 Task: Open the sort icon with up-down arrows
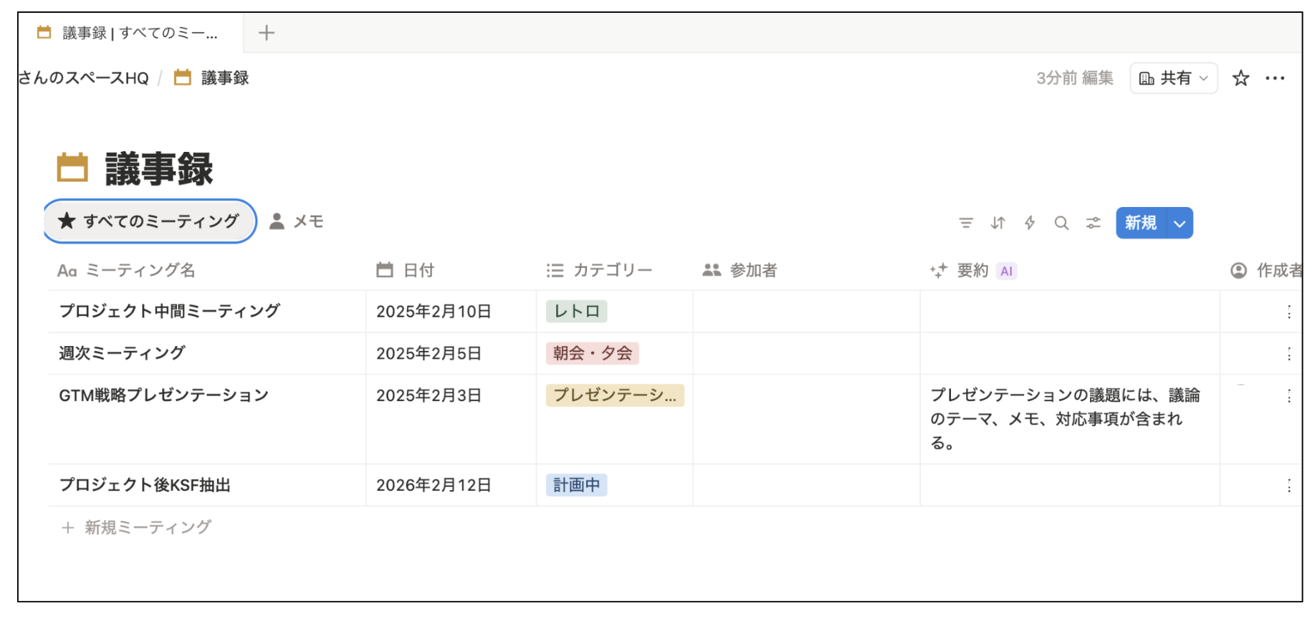(x=998, y=223)
